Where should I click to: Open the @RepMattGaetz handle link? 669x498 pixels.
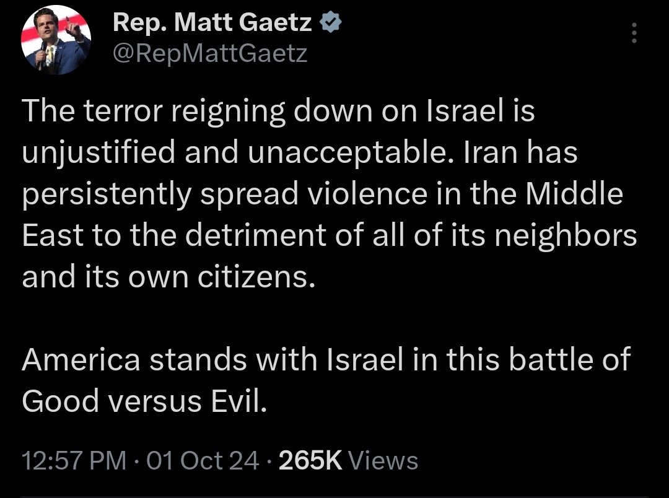pos(209,55)
